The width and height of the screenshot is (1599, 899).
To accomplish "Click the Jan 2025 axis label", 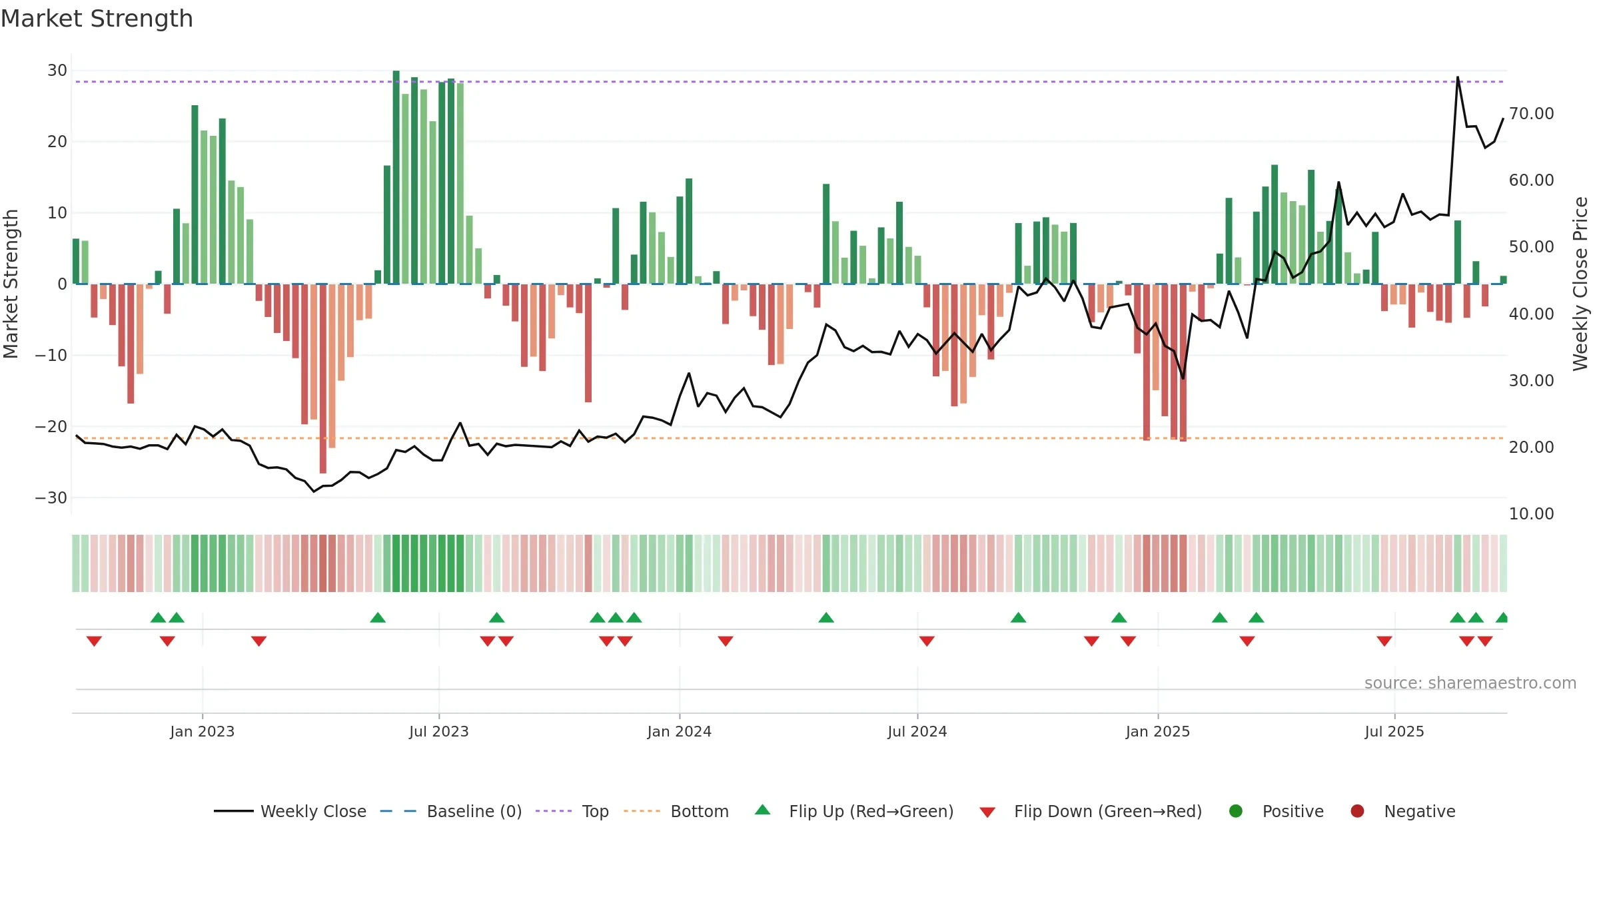I will [1158, 732].
